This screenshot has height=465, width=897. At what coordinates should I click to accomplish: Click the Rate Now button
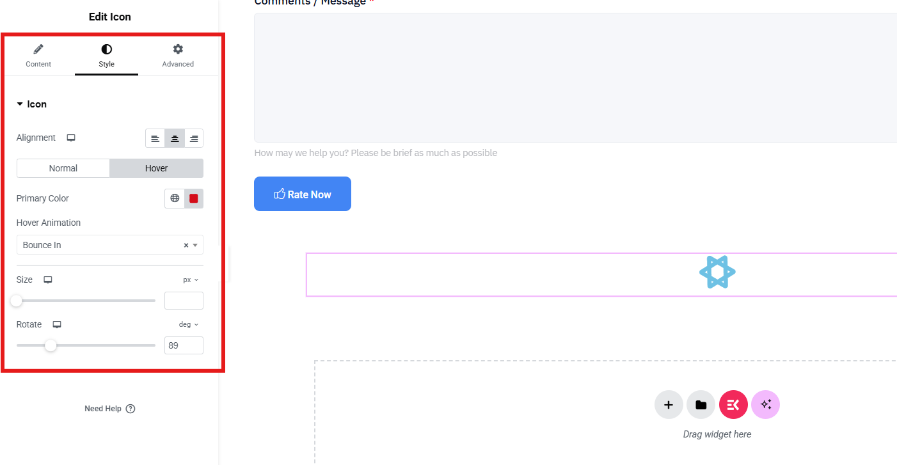click(302, 194)
